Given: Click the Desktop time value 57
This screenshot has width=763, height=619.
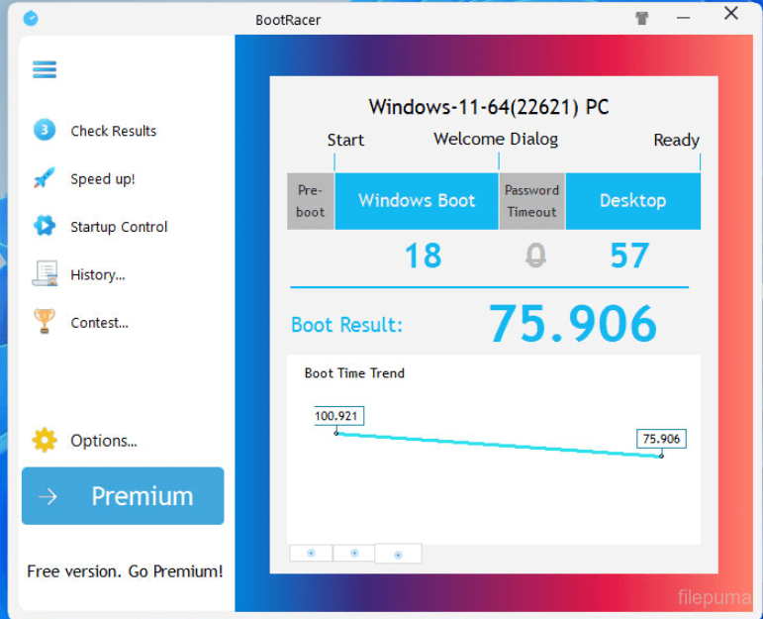Looking at the screenshot, I should (629, 256).
